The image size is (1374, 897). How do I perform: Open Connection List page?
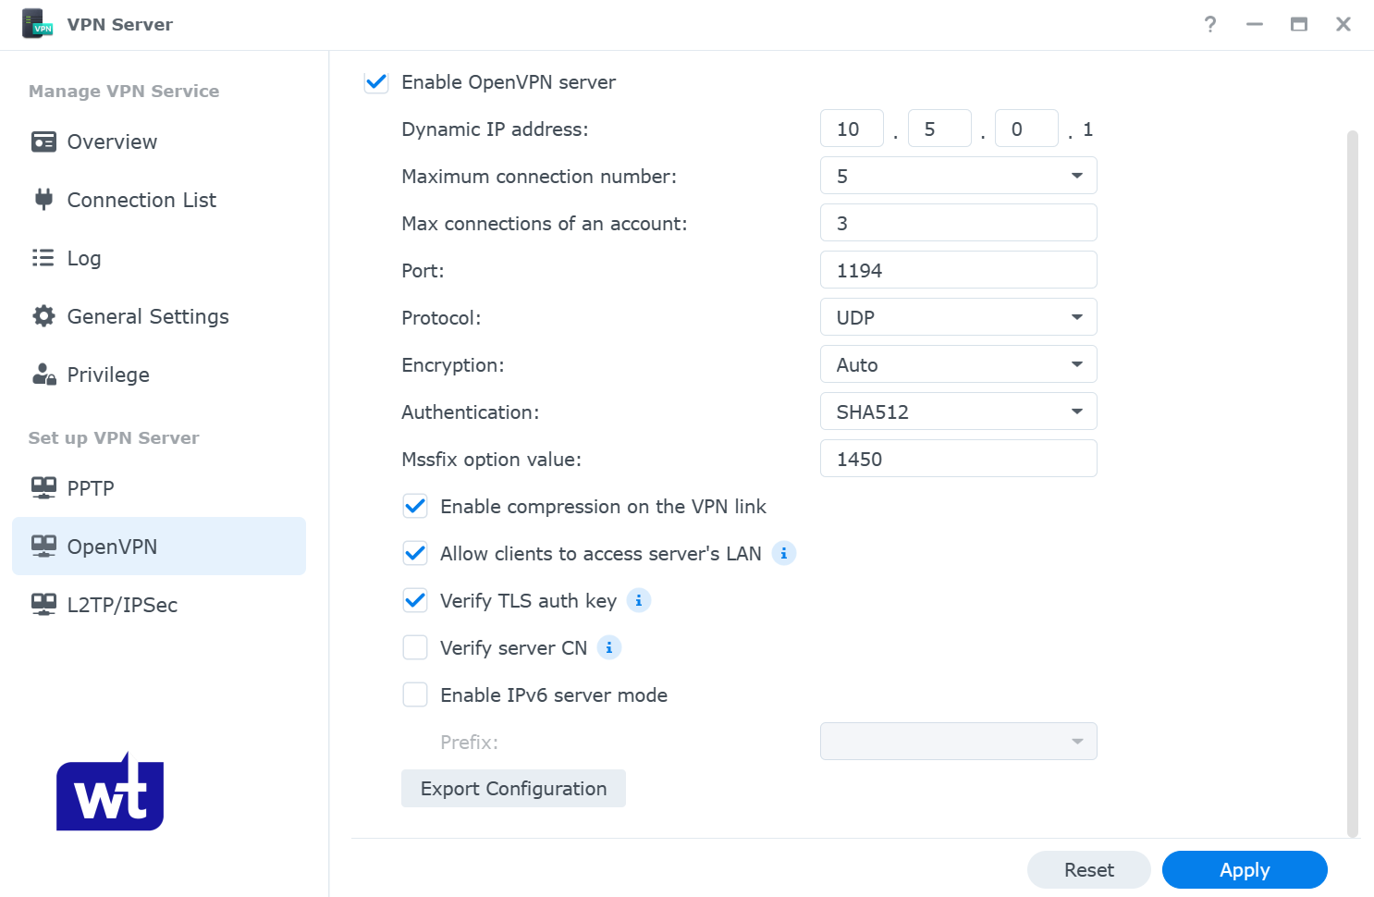click(x=159, y=200)
